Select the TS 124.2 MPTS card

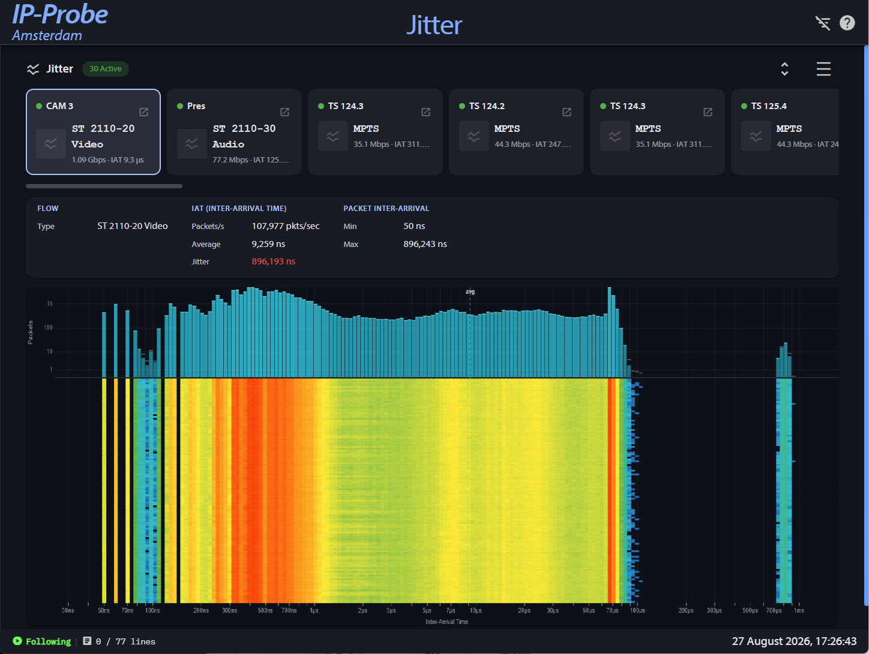(x=516, y=132)
